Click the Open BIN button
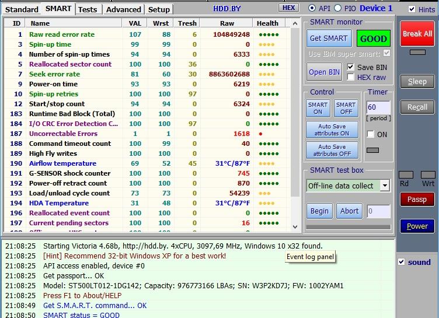Screen dimensions: 439x318 [324, 72]
